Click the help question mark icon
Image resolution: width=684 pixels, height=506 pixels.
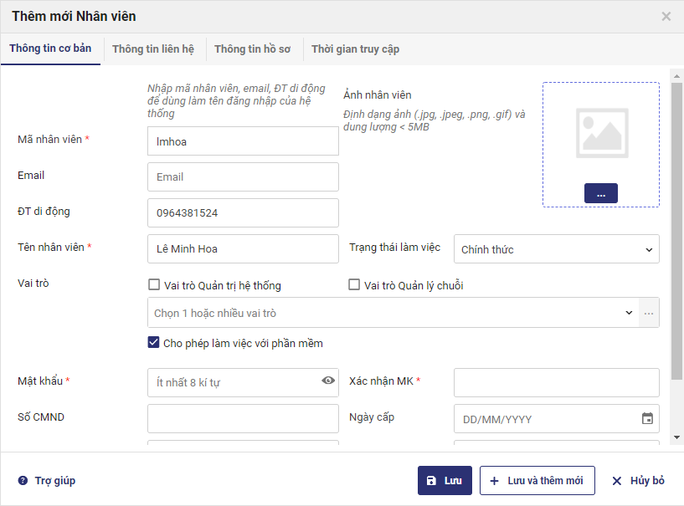tap(23, 481)
